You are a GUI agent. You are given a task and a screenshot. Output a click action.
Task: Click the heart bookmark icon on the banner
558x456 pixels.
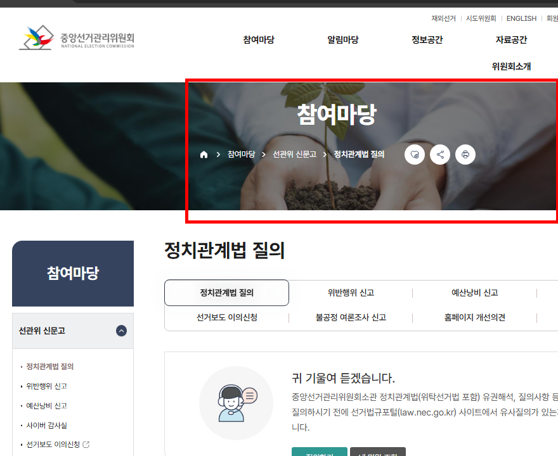point(415,154)
